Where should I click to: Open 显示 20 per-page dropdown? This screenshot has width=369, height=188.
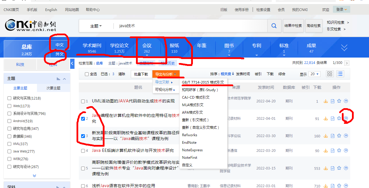pos(314,74)
